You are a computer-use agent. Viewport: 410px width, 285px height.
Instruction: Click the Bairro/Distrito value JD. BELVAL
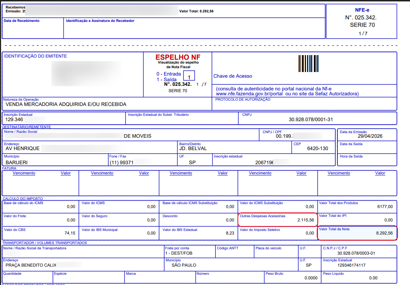[193, 149]
